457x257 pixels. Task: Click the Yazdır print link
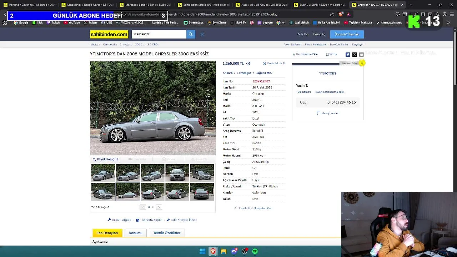pos(331,54)
